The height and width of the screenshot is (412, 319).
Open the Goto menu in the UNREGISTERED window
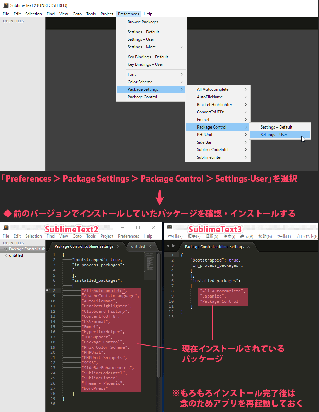tap(77, 14)
